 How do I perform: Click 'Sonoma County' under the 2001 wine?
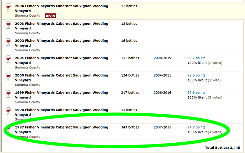pos(28,67)
